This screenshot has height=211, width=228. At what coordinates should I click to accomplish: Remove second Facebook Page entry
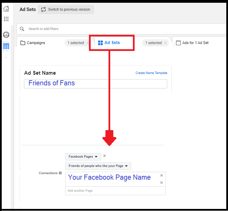161,183
